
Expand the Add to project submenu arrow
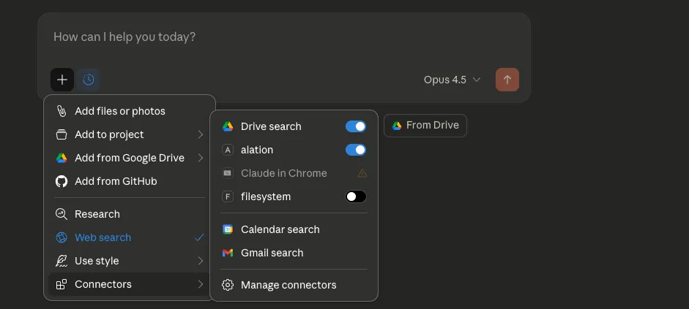tap(201, 134)
